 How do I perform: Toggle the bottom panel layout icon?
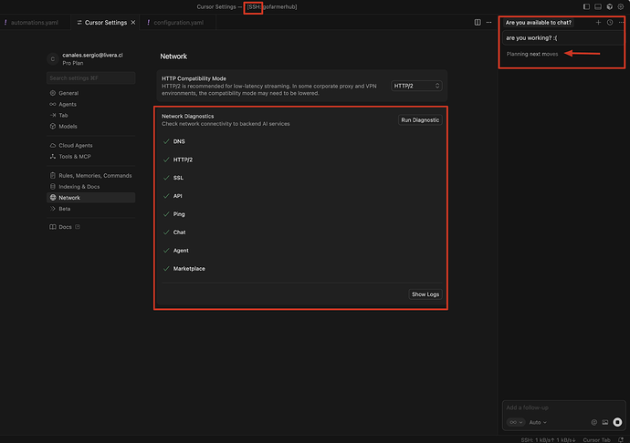point(598,6)
